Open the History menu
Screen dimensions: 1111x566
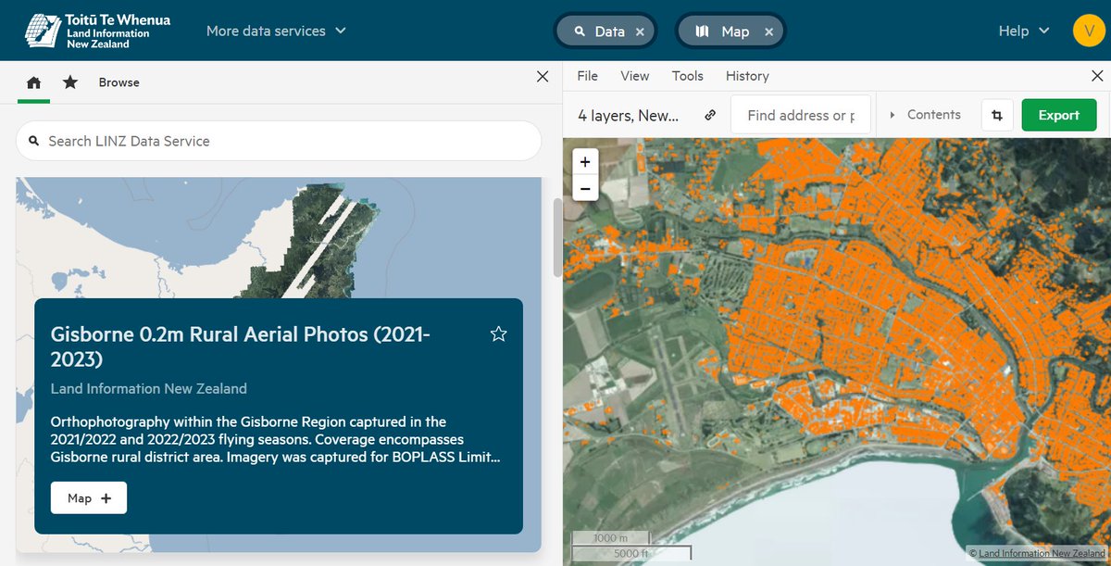[747, 76]
